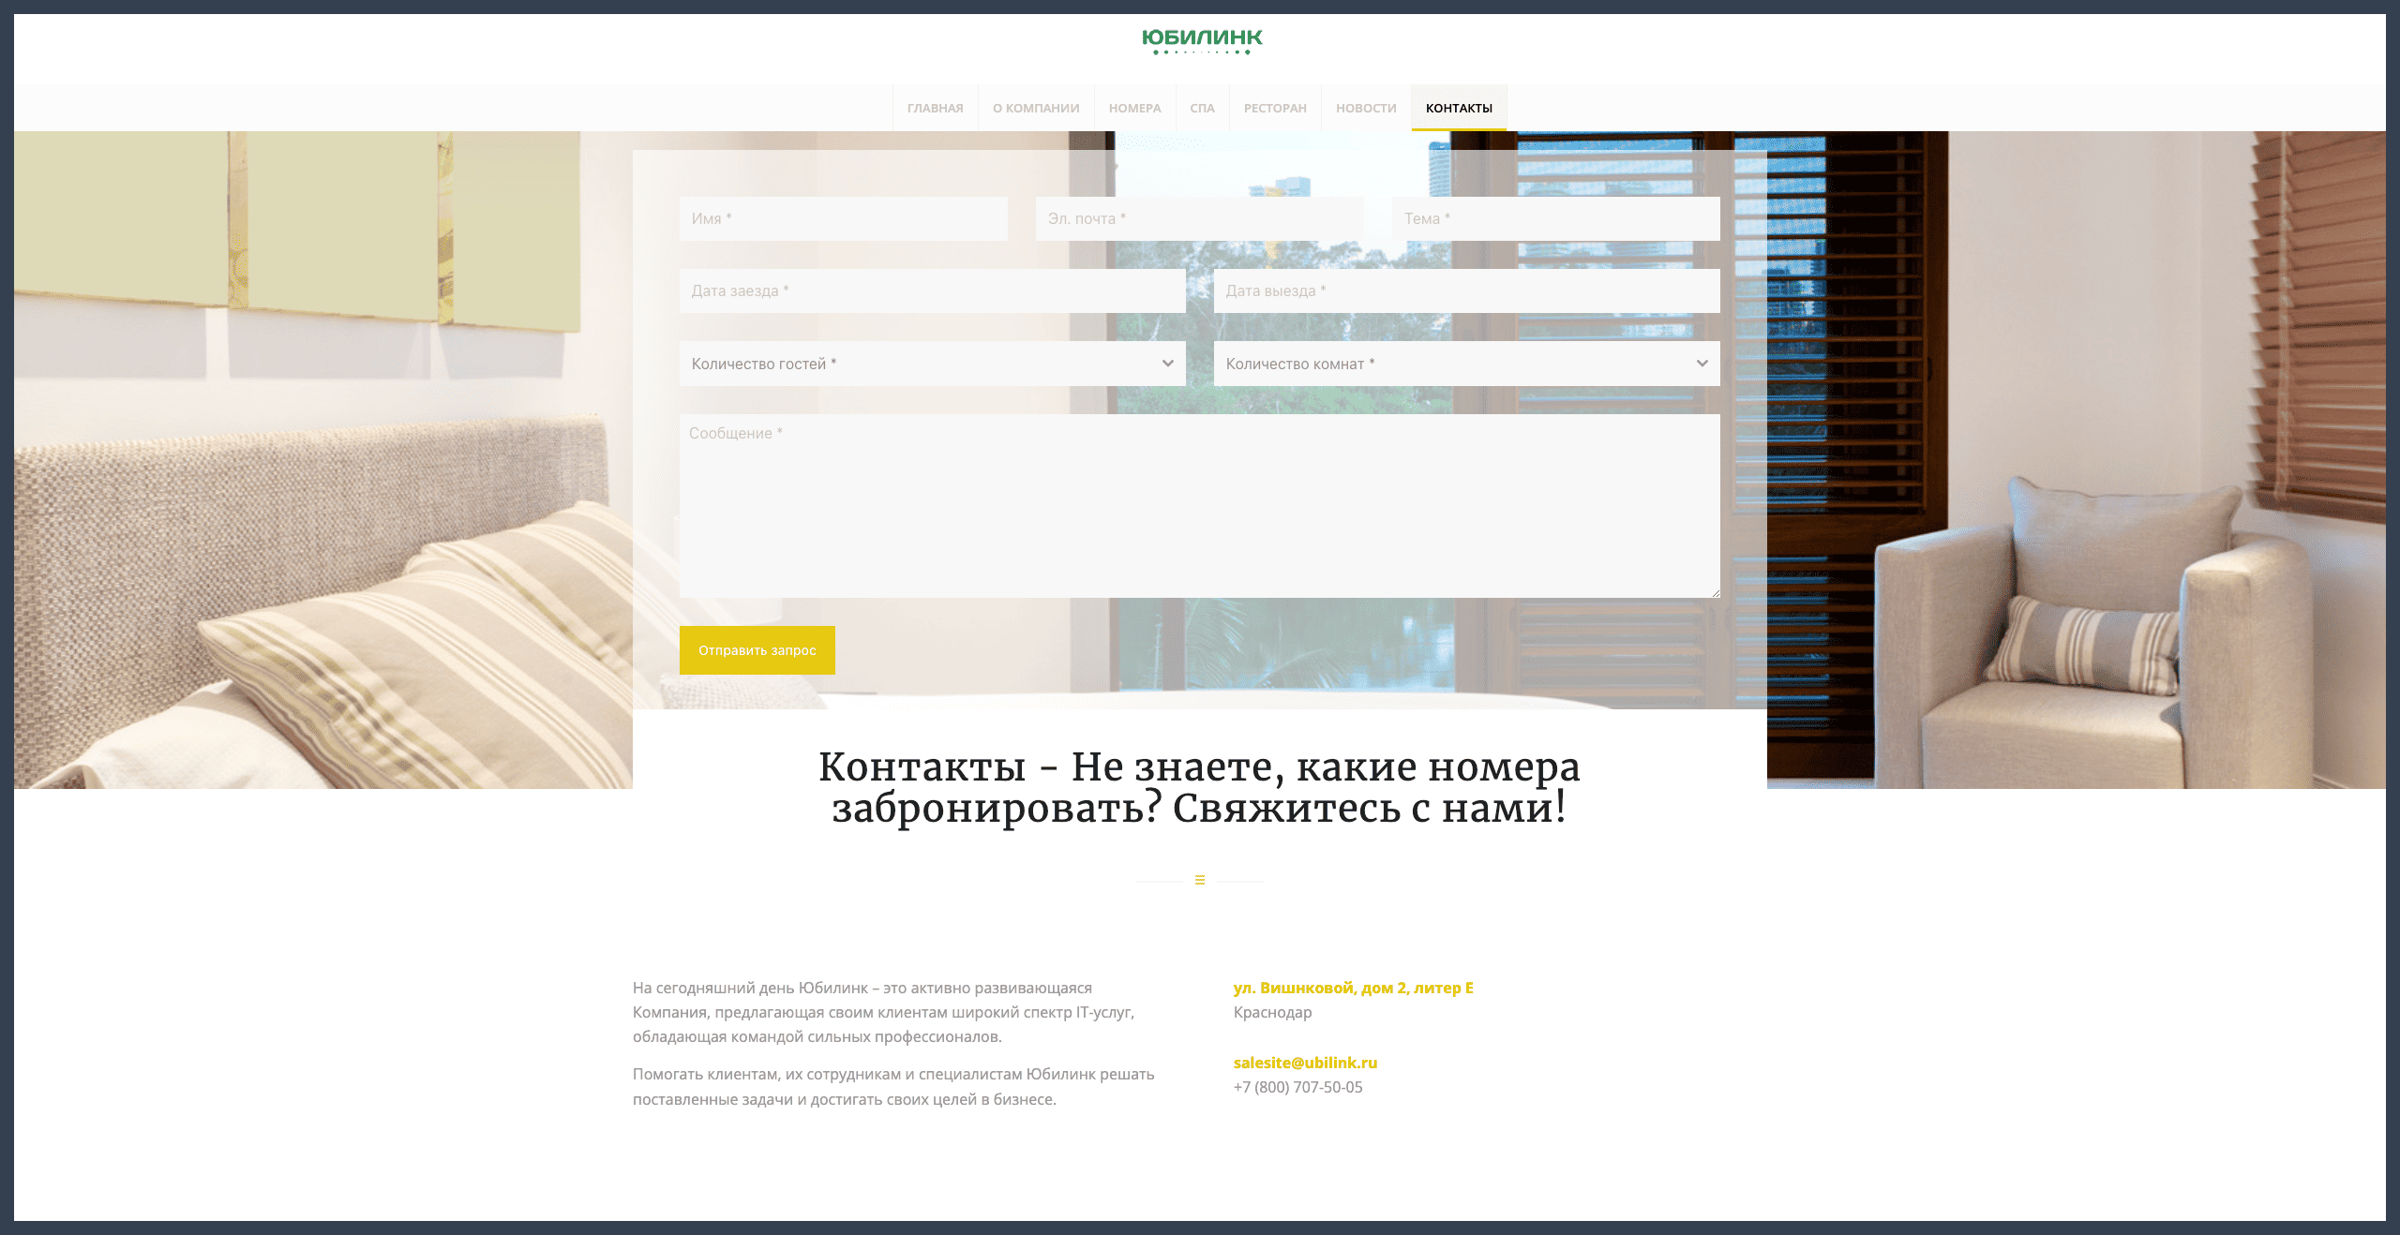Click the Дата заезда date field

932,291
